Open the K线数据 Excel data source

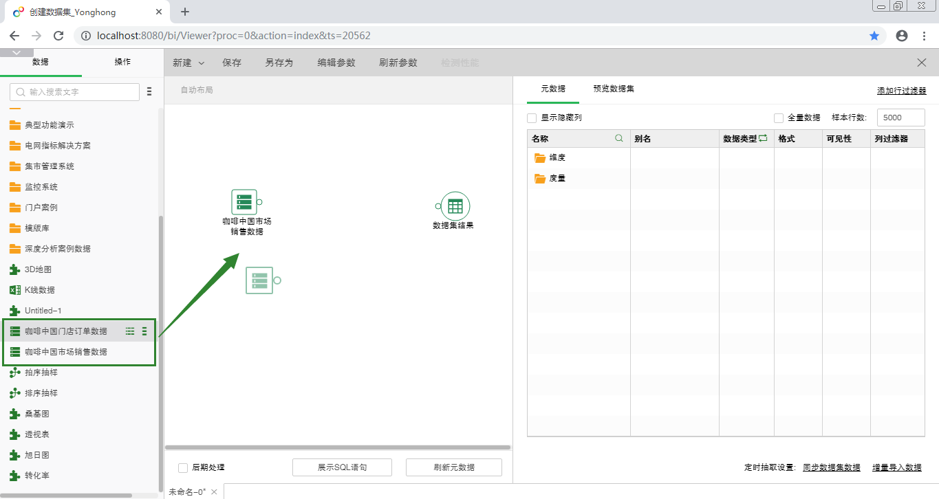click(41, 289)
